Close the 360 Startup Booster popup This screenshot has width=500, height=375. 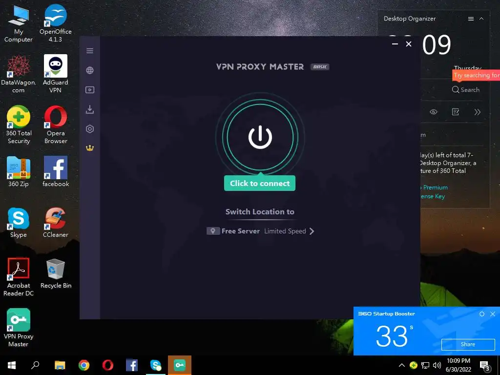tap(493, 314)
